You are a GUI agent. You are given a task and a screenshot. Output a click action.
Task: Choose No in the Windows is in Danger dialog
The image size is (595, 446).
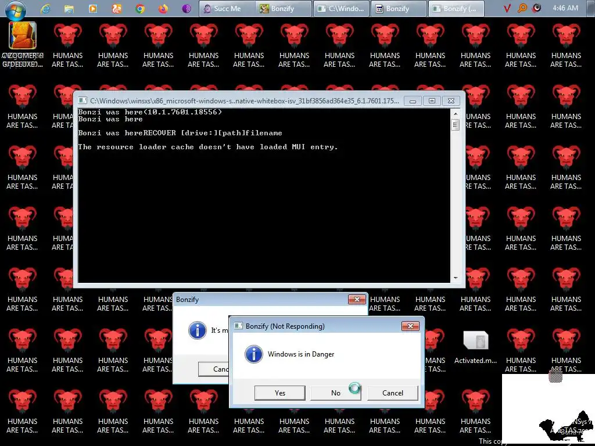coord(336,393)
